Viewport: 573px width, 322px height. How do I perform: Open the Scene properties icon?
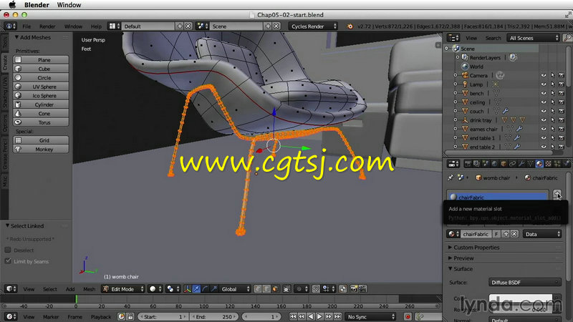[x=486, y=164]
